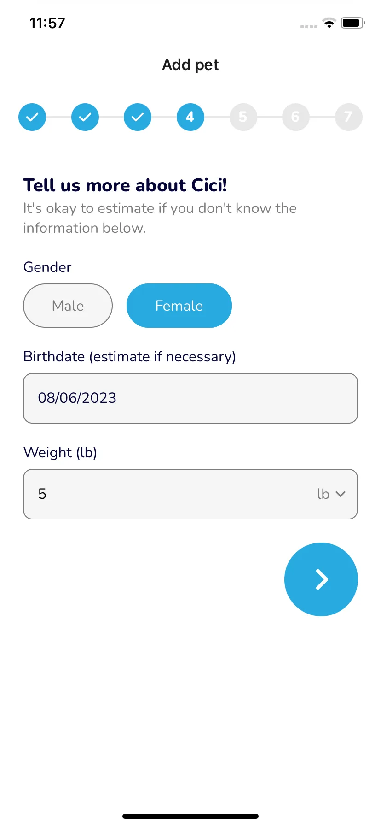Tap the home indicator bar at bottom

(x=190, y=816)
